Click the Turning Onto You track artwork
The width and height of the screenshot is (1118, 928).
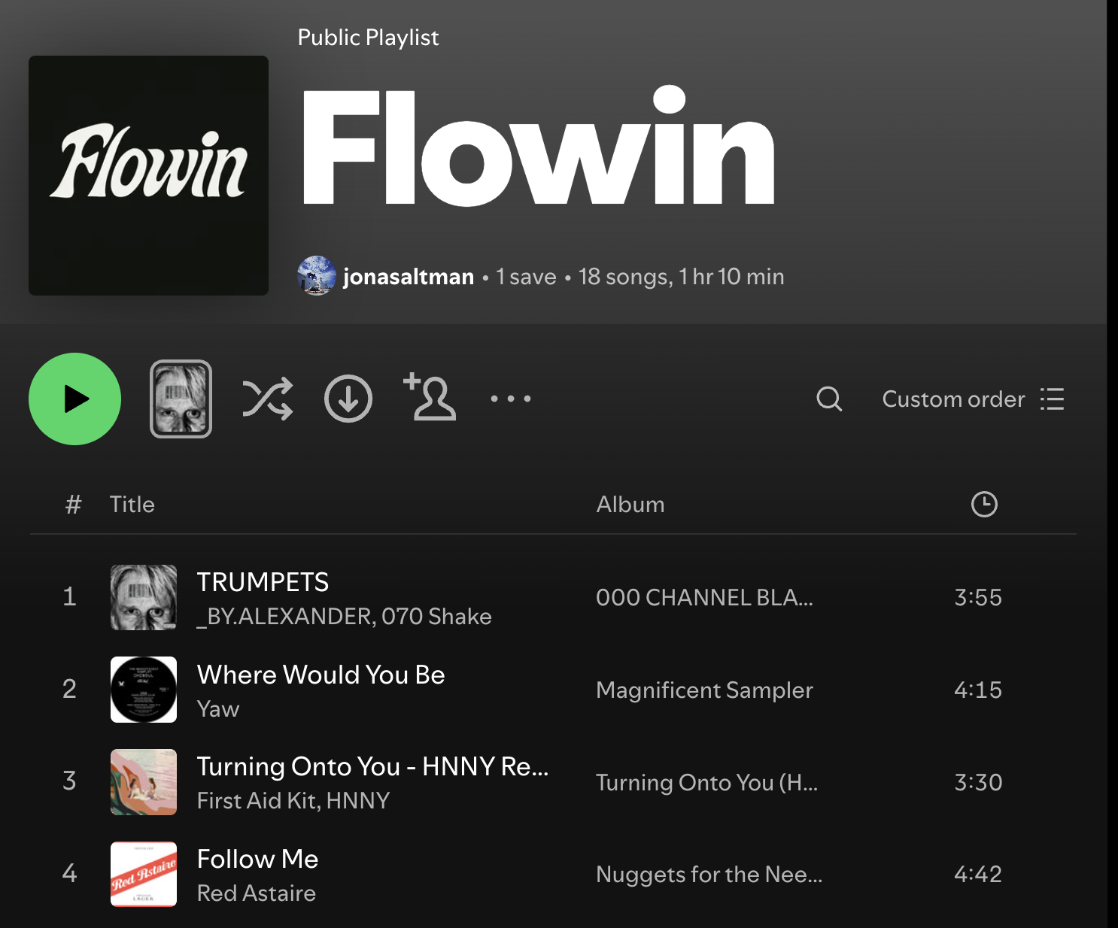(144, 782)
